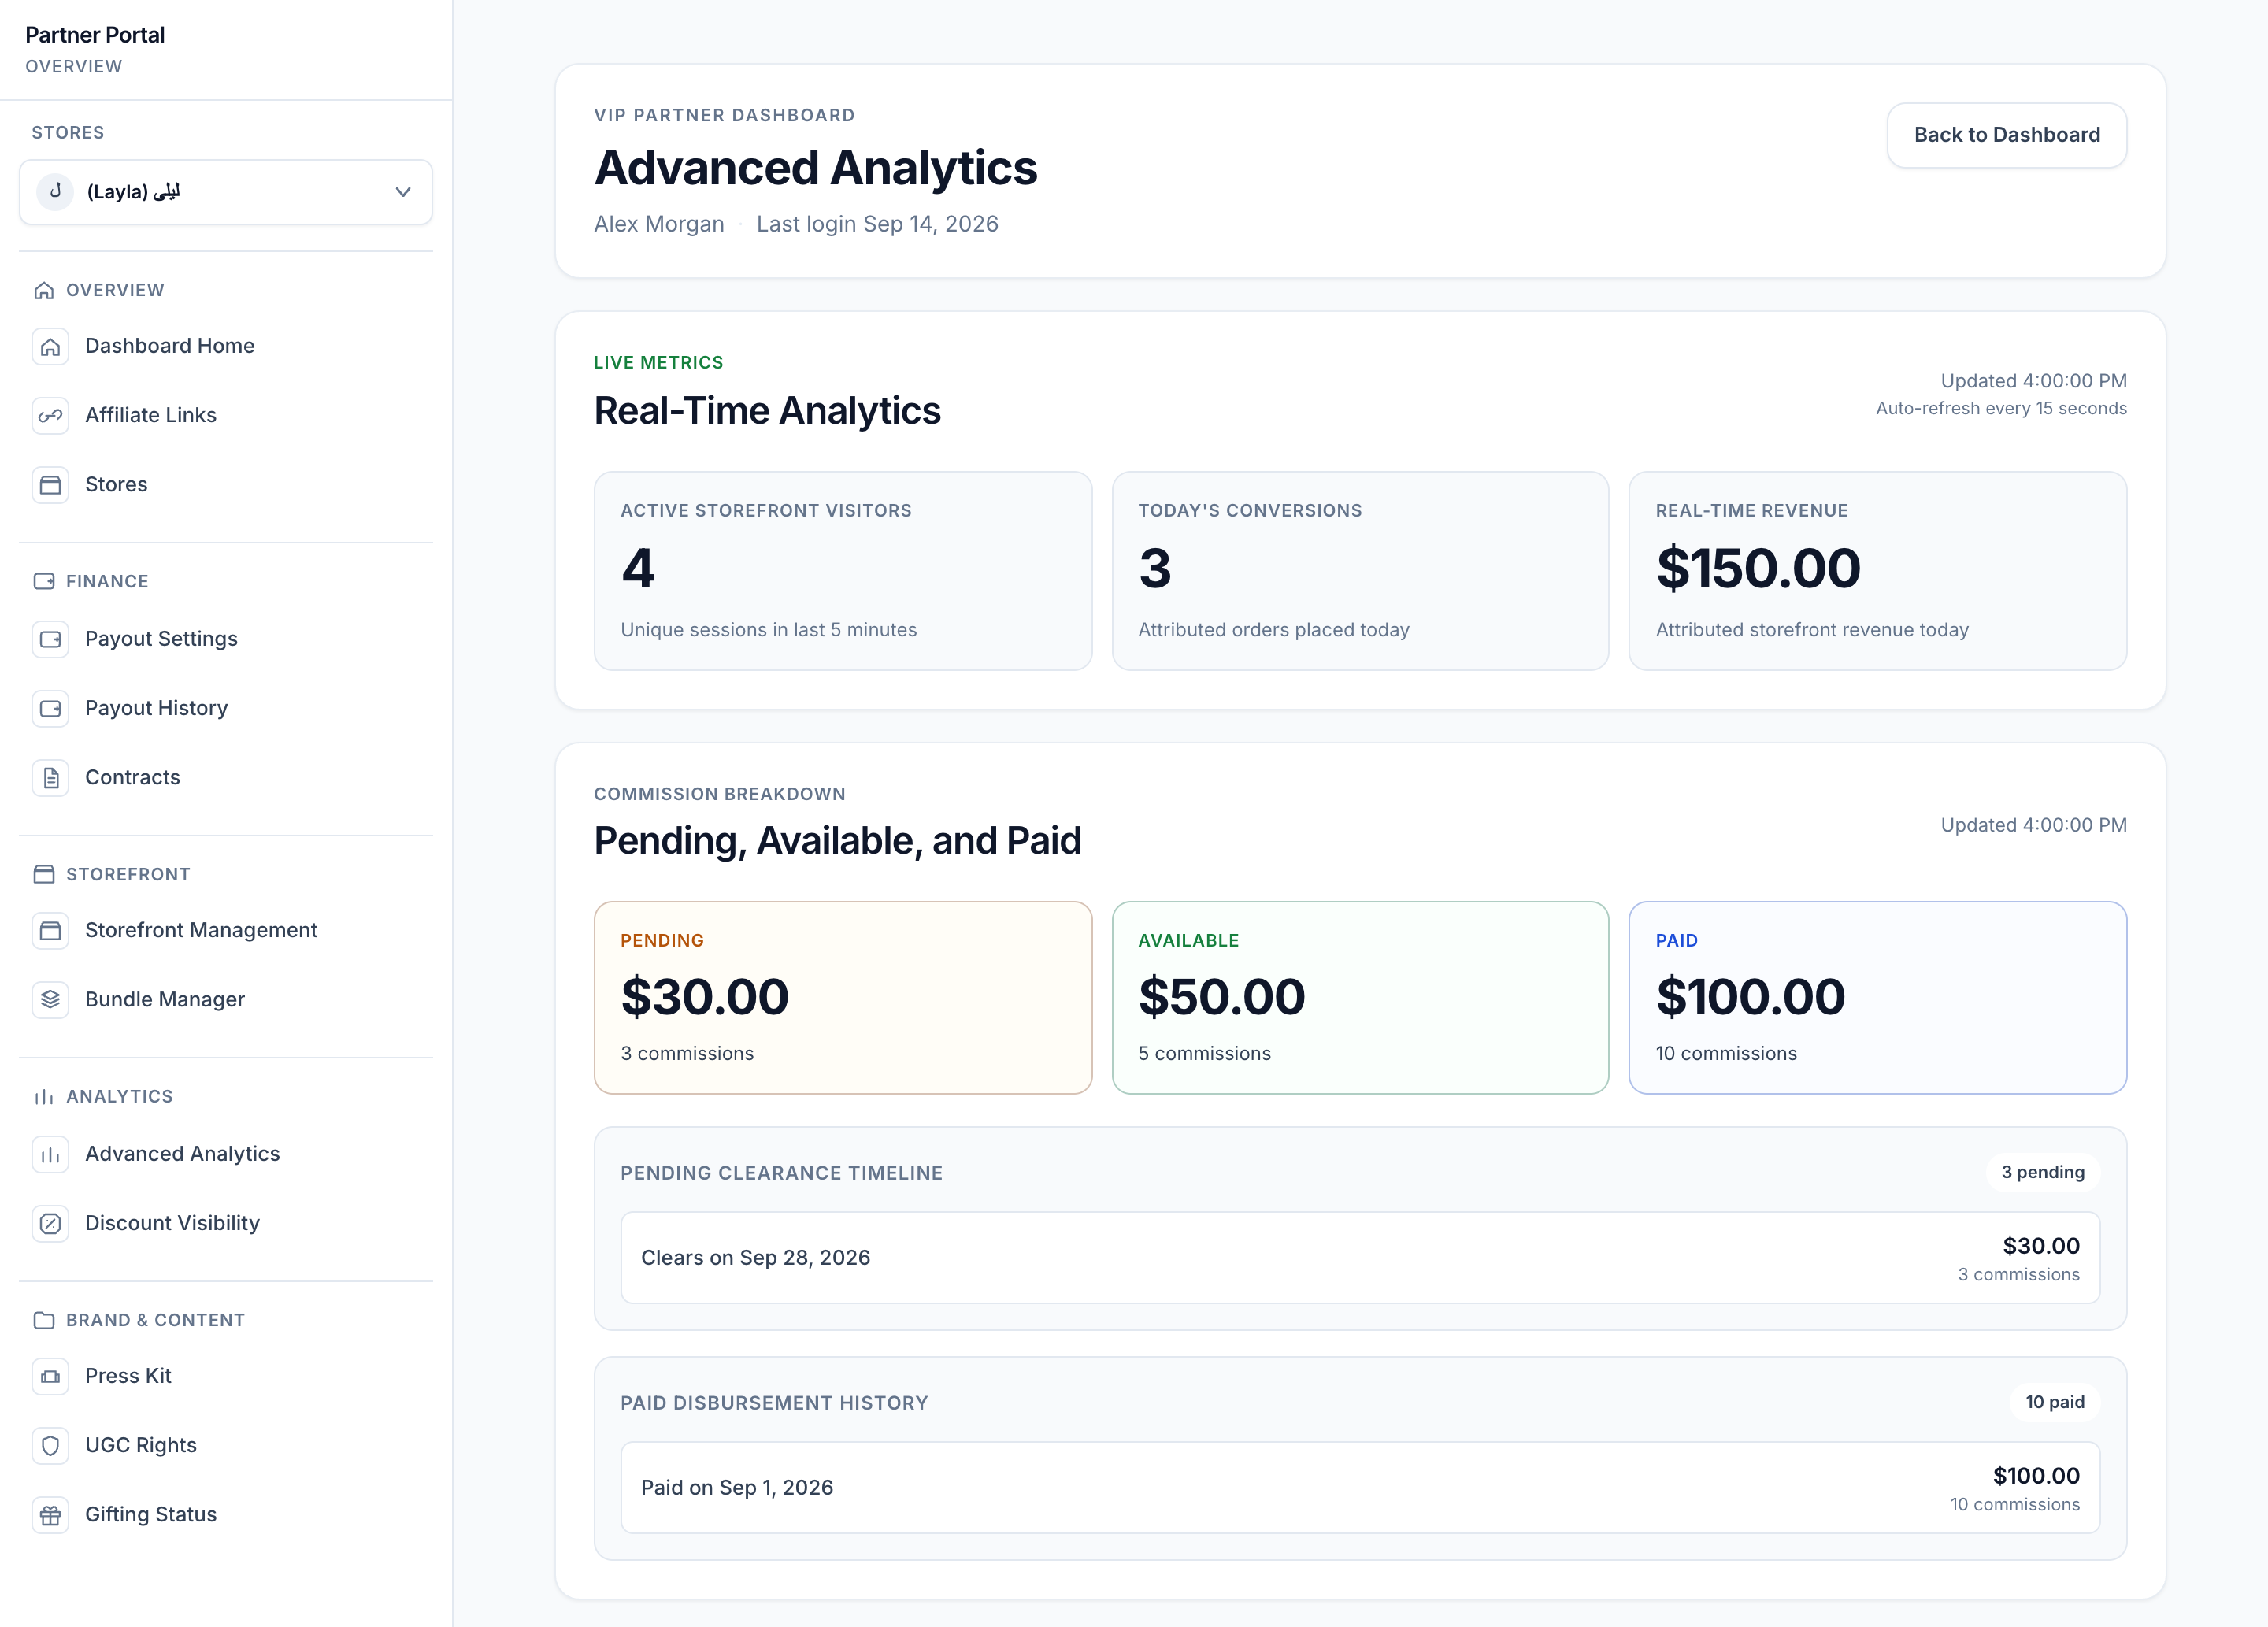This screenshot has width=2268, height=1627.
Task: Click the Clears on Sep 28, 2026 row
Action: (x=1360, y=1258)
